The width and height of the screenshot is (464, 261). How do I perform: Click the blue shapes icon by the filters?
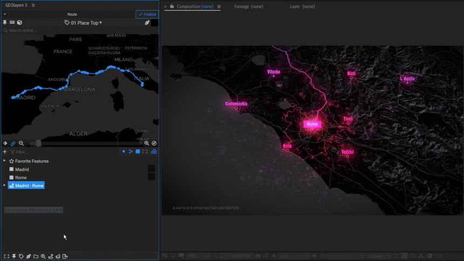pos(154,152)
